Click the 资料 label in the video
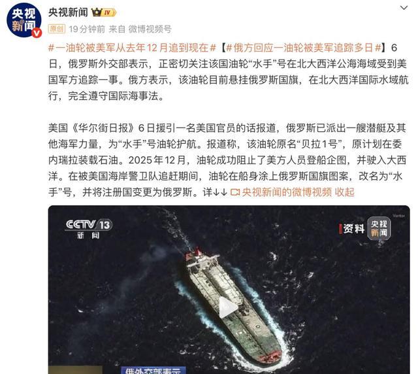 (353, 229)
